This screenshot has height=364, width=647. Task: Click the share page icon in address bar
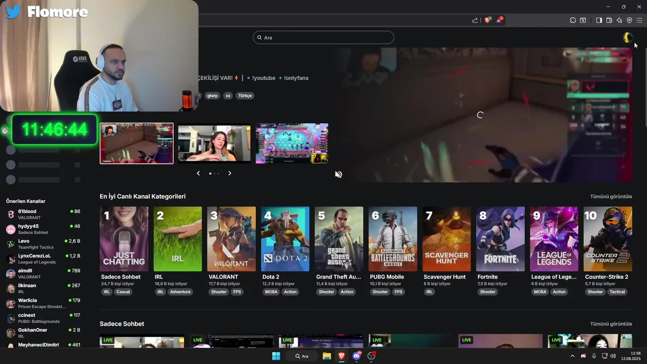click(x=475, y=20)
